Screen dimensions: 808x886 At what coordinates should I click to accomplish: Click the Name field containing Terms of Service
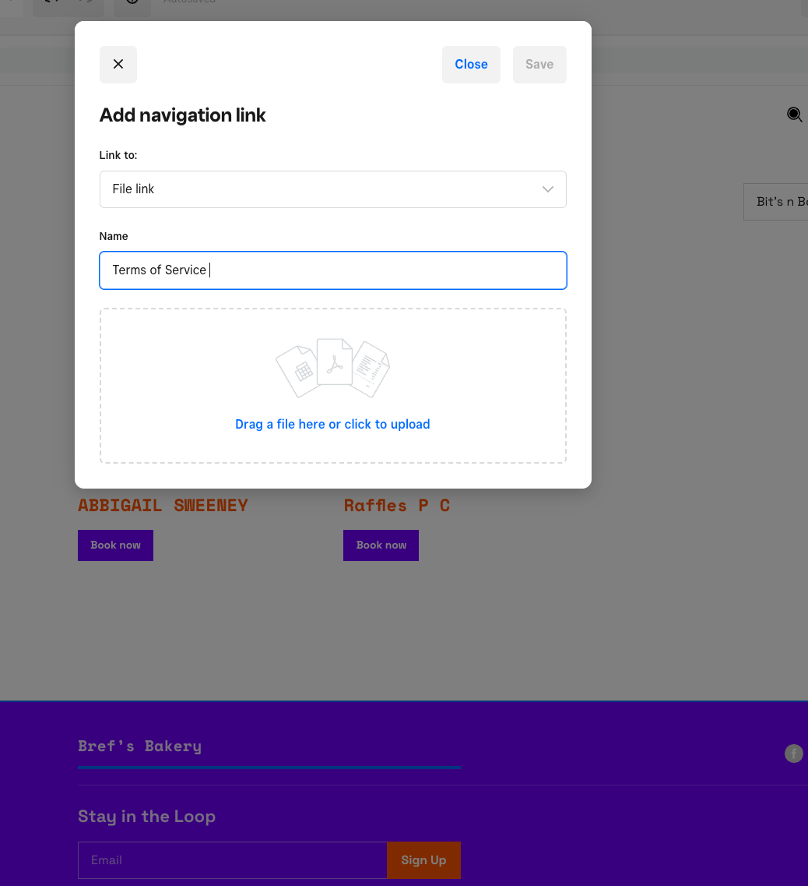point(333,270)
